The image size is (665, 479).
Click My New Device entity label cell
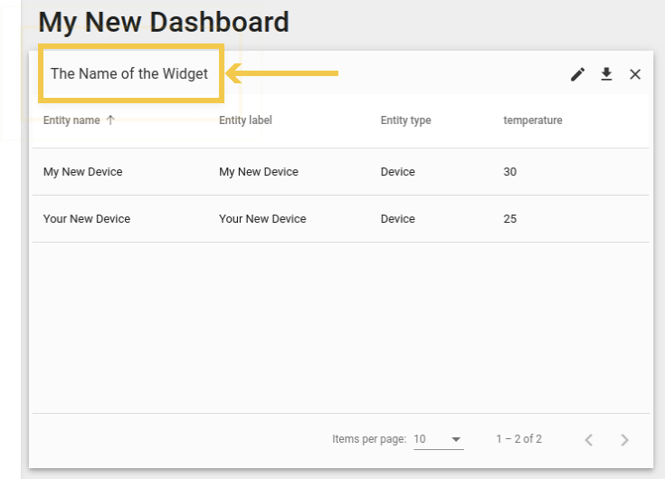pos(259,172)
